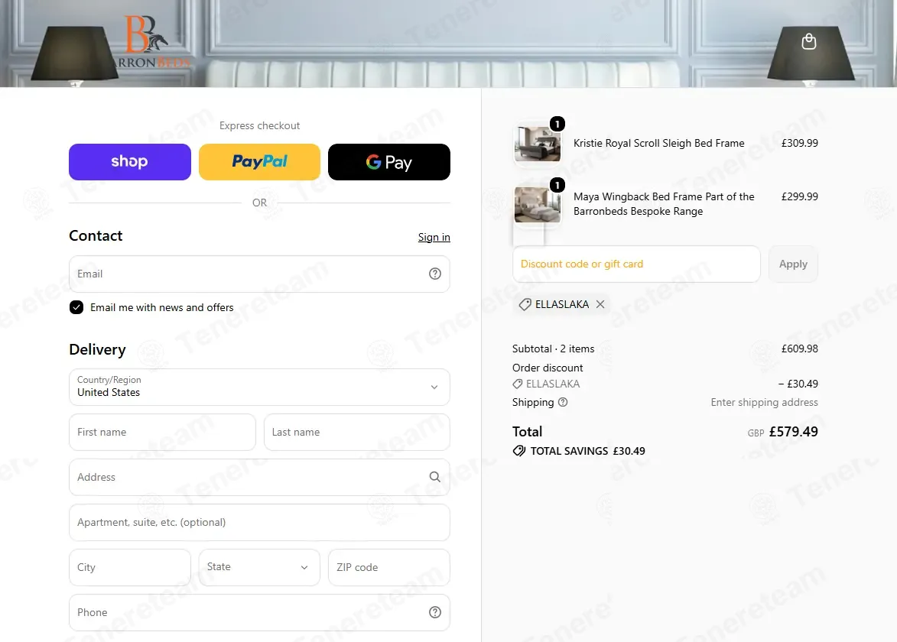This screenshot has width=897, height=642.
Task: Uncheck Email me with news and offers
Action: tap(76, 307)
